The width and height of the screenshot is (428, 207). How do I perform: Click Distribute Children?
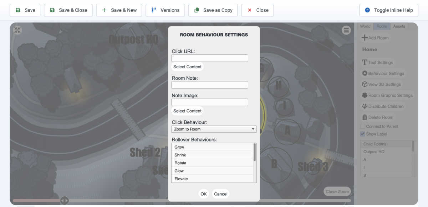click(x=383, y=106)
